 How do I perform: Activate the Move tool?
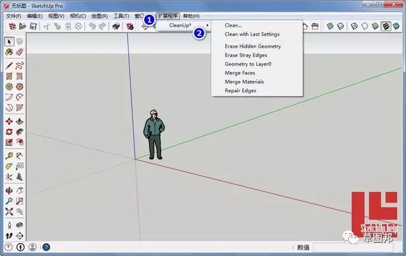click(x=10, y=121)
